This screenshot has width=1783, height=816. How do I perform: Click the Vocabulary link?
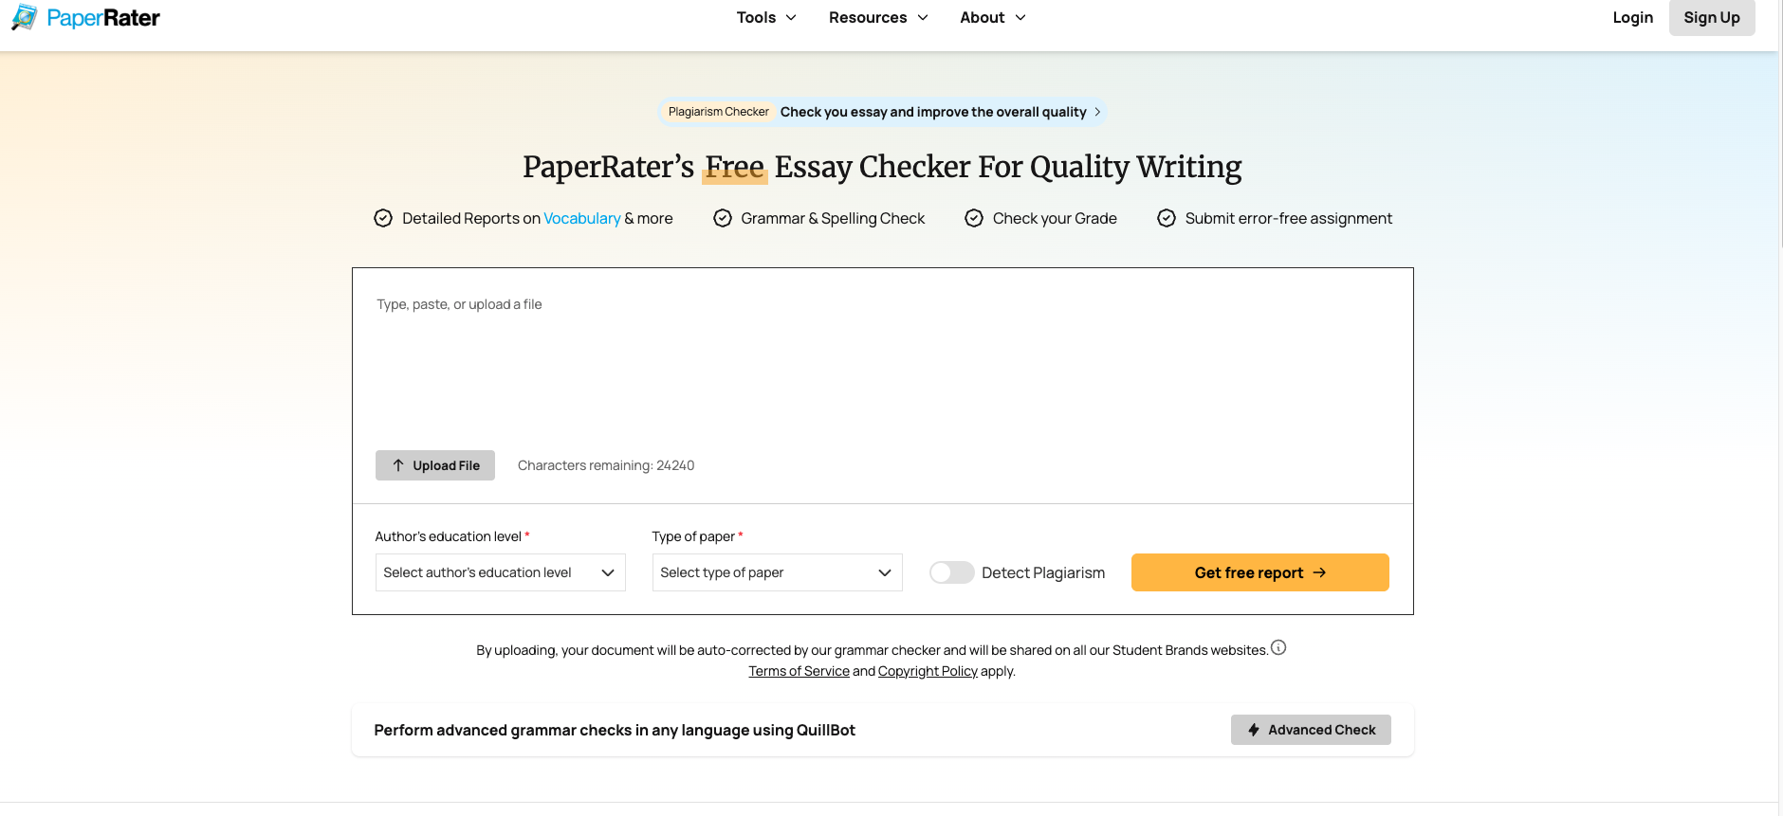click(581, 218)
